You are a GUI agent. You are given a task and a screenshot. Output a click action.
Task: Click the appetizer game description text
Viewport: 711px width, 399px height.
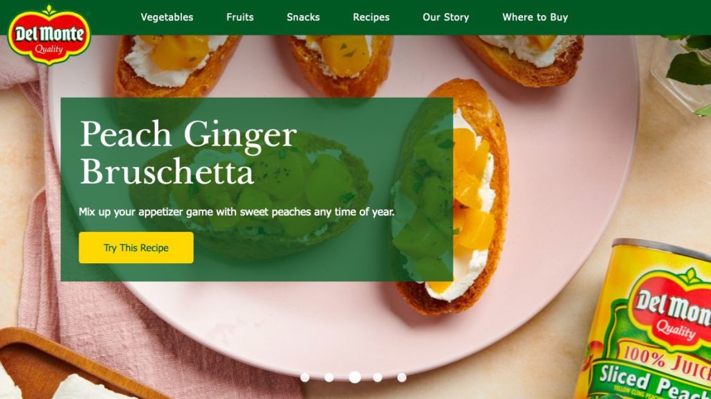point(237,212)
